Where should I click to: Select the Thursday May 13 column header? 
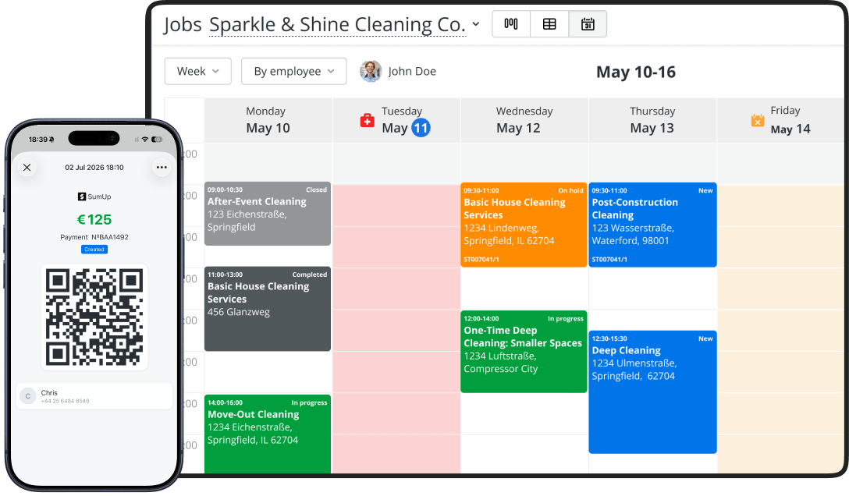(x=652, y=120)
